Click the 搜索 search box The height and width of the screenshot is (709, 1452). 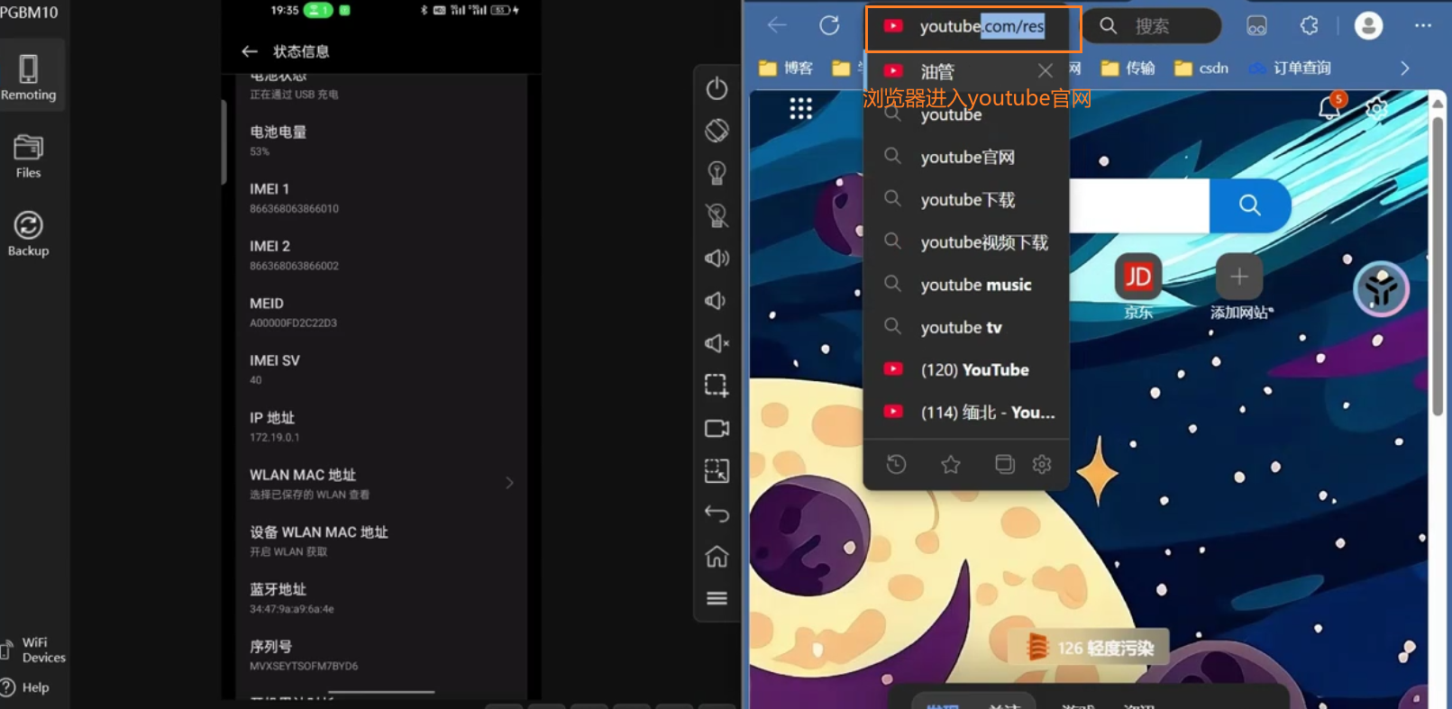(1154, 26)
